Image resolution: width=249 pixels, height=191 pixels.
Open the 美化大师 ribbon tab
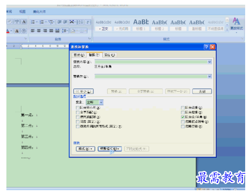pos(39,12)
